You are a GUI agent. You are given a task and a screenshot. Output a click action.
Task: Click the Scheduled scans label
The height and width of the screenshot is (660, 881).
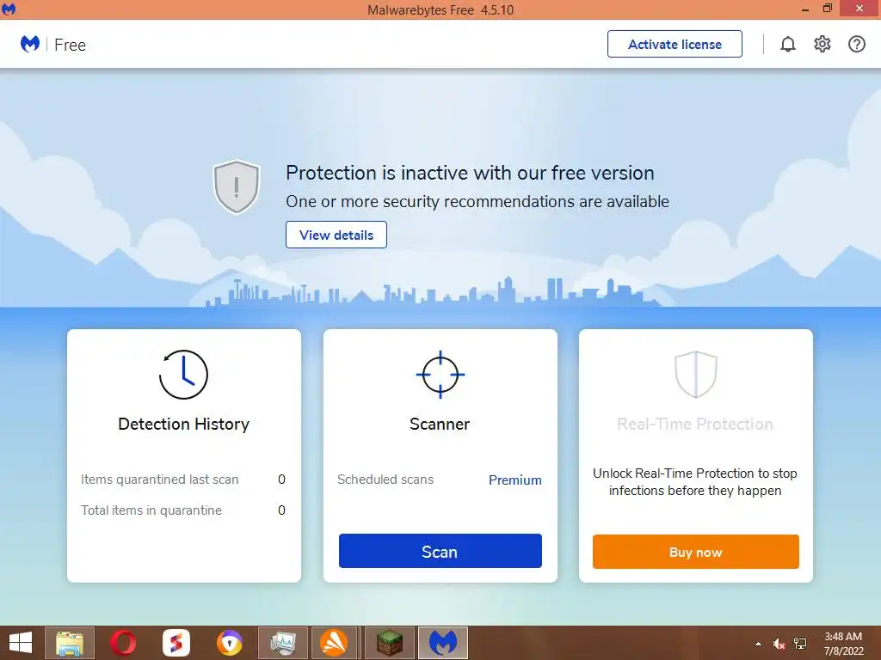385,480
